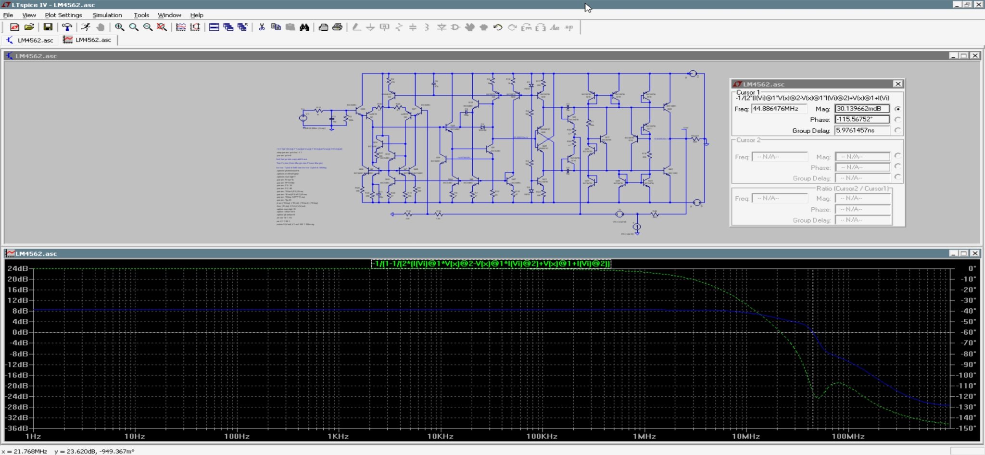Screen dimensions: 985x455
Task: Select Cursor 2 Group Delay radio button
Action: pos(897,177)
